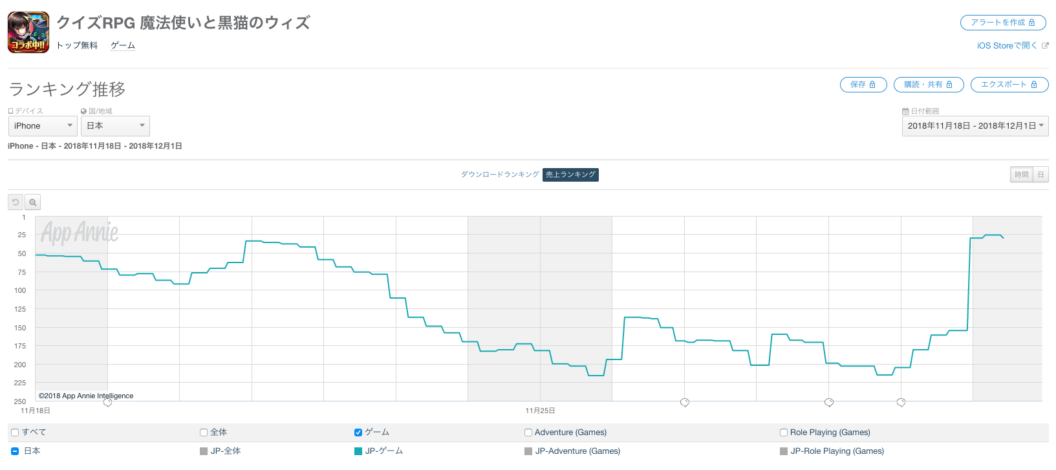1056x470 pixels.
Task: Switch granularity to 日
Action: coord(1041,175)
